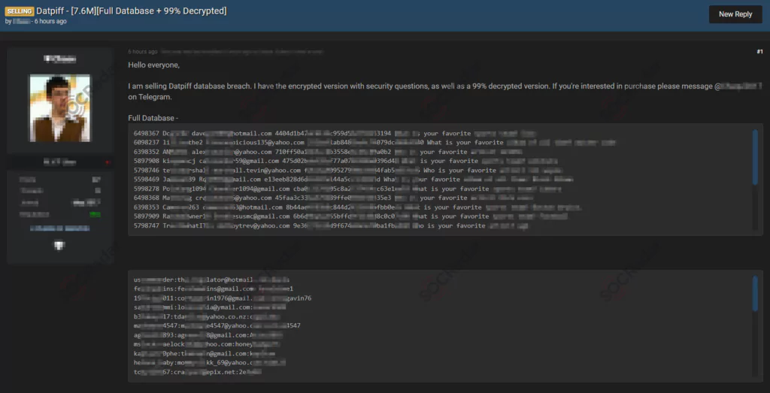Select the database row starting 6498367
The width and height of the screenshot is (770, 393).
point(335,134)
